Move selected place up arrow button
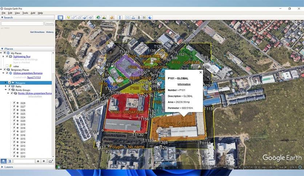This screenshot has width=304, height=176. coord(38,161)
